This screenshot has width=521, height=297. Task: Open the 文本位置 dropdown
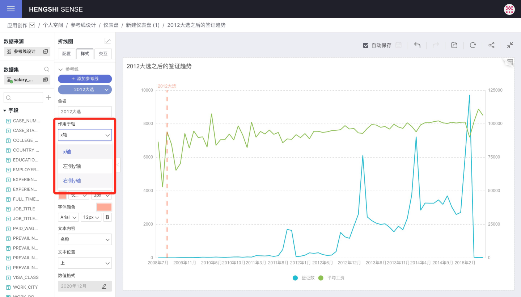click(x=85, y=263)
